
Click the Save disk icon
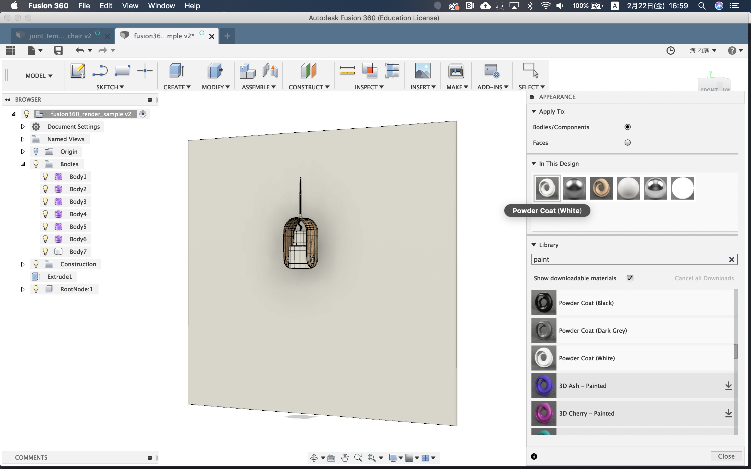(x=58, y=50)
